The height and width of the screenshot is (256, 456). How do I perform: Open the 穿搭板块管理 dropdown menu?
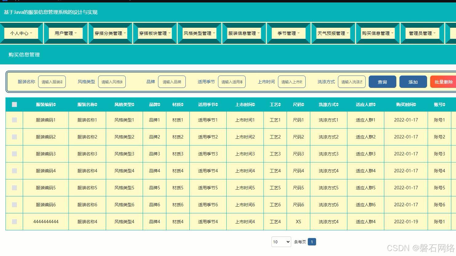(155, 33)
